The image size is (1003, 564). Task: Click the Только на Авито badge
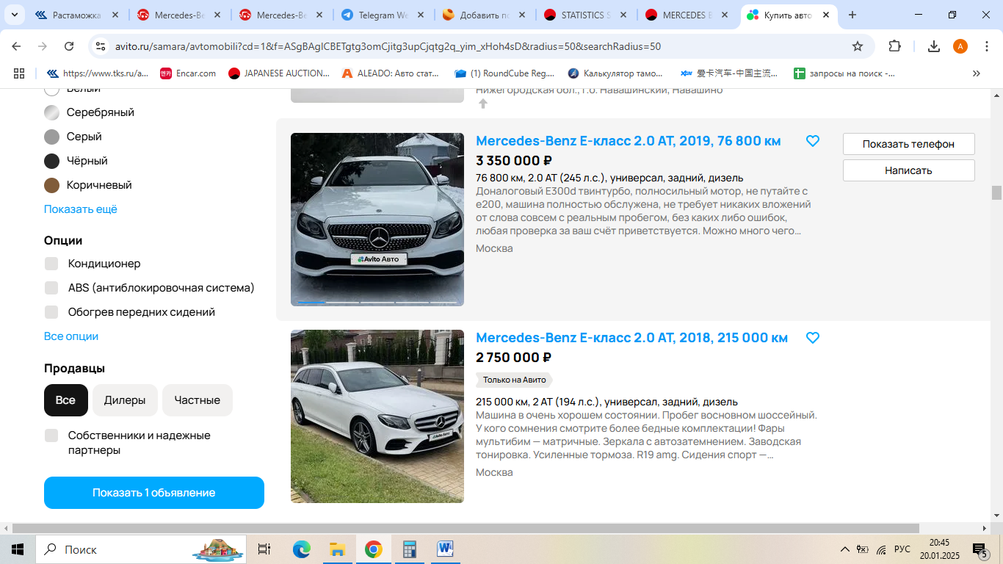[514, 380]
